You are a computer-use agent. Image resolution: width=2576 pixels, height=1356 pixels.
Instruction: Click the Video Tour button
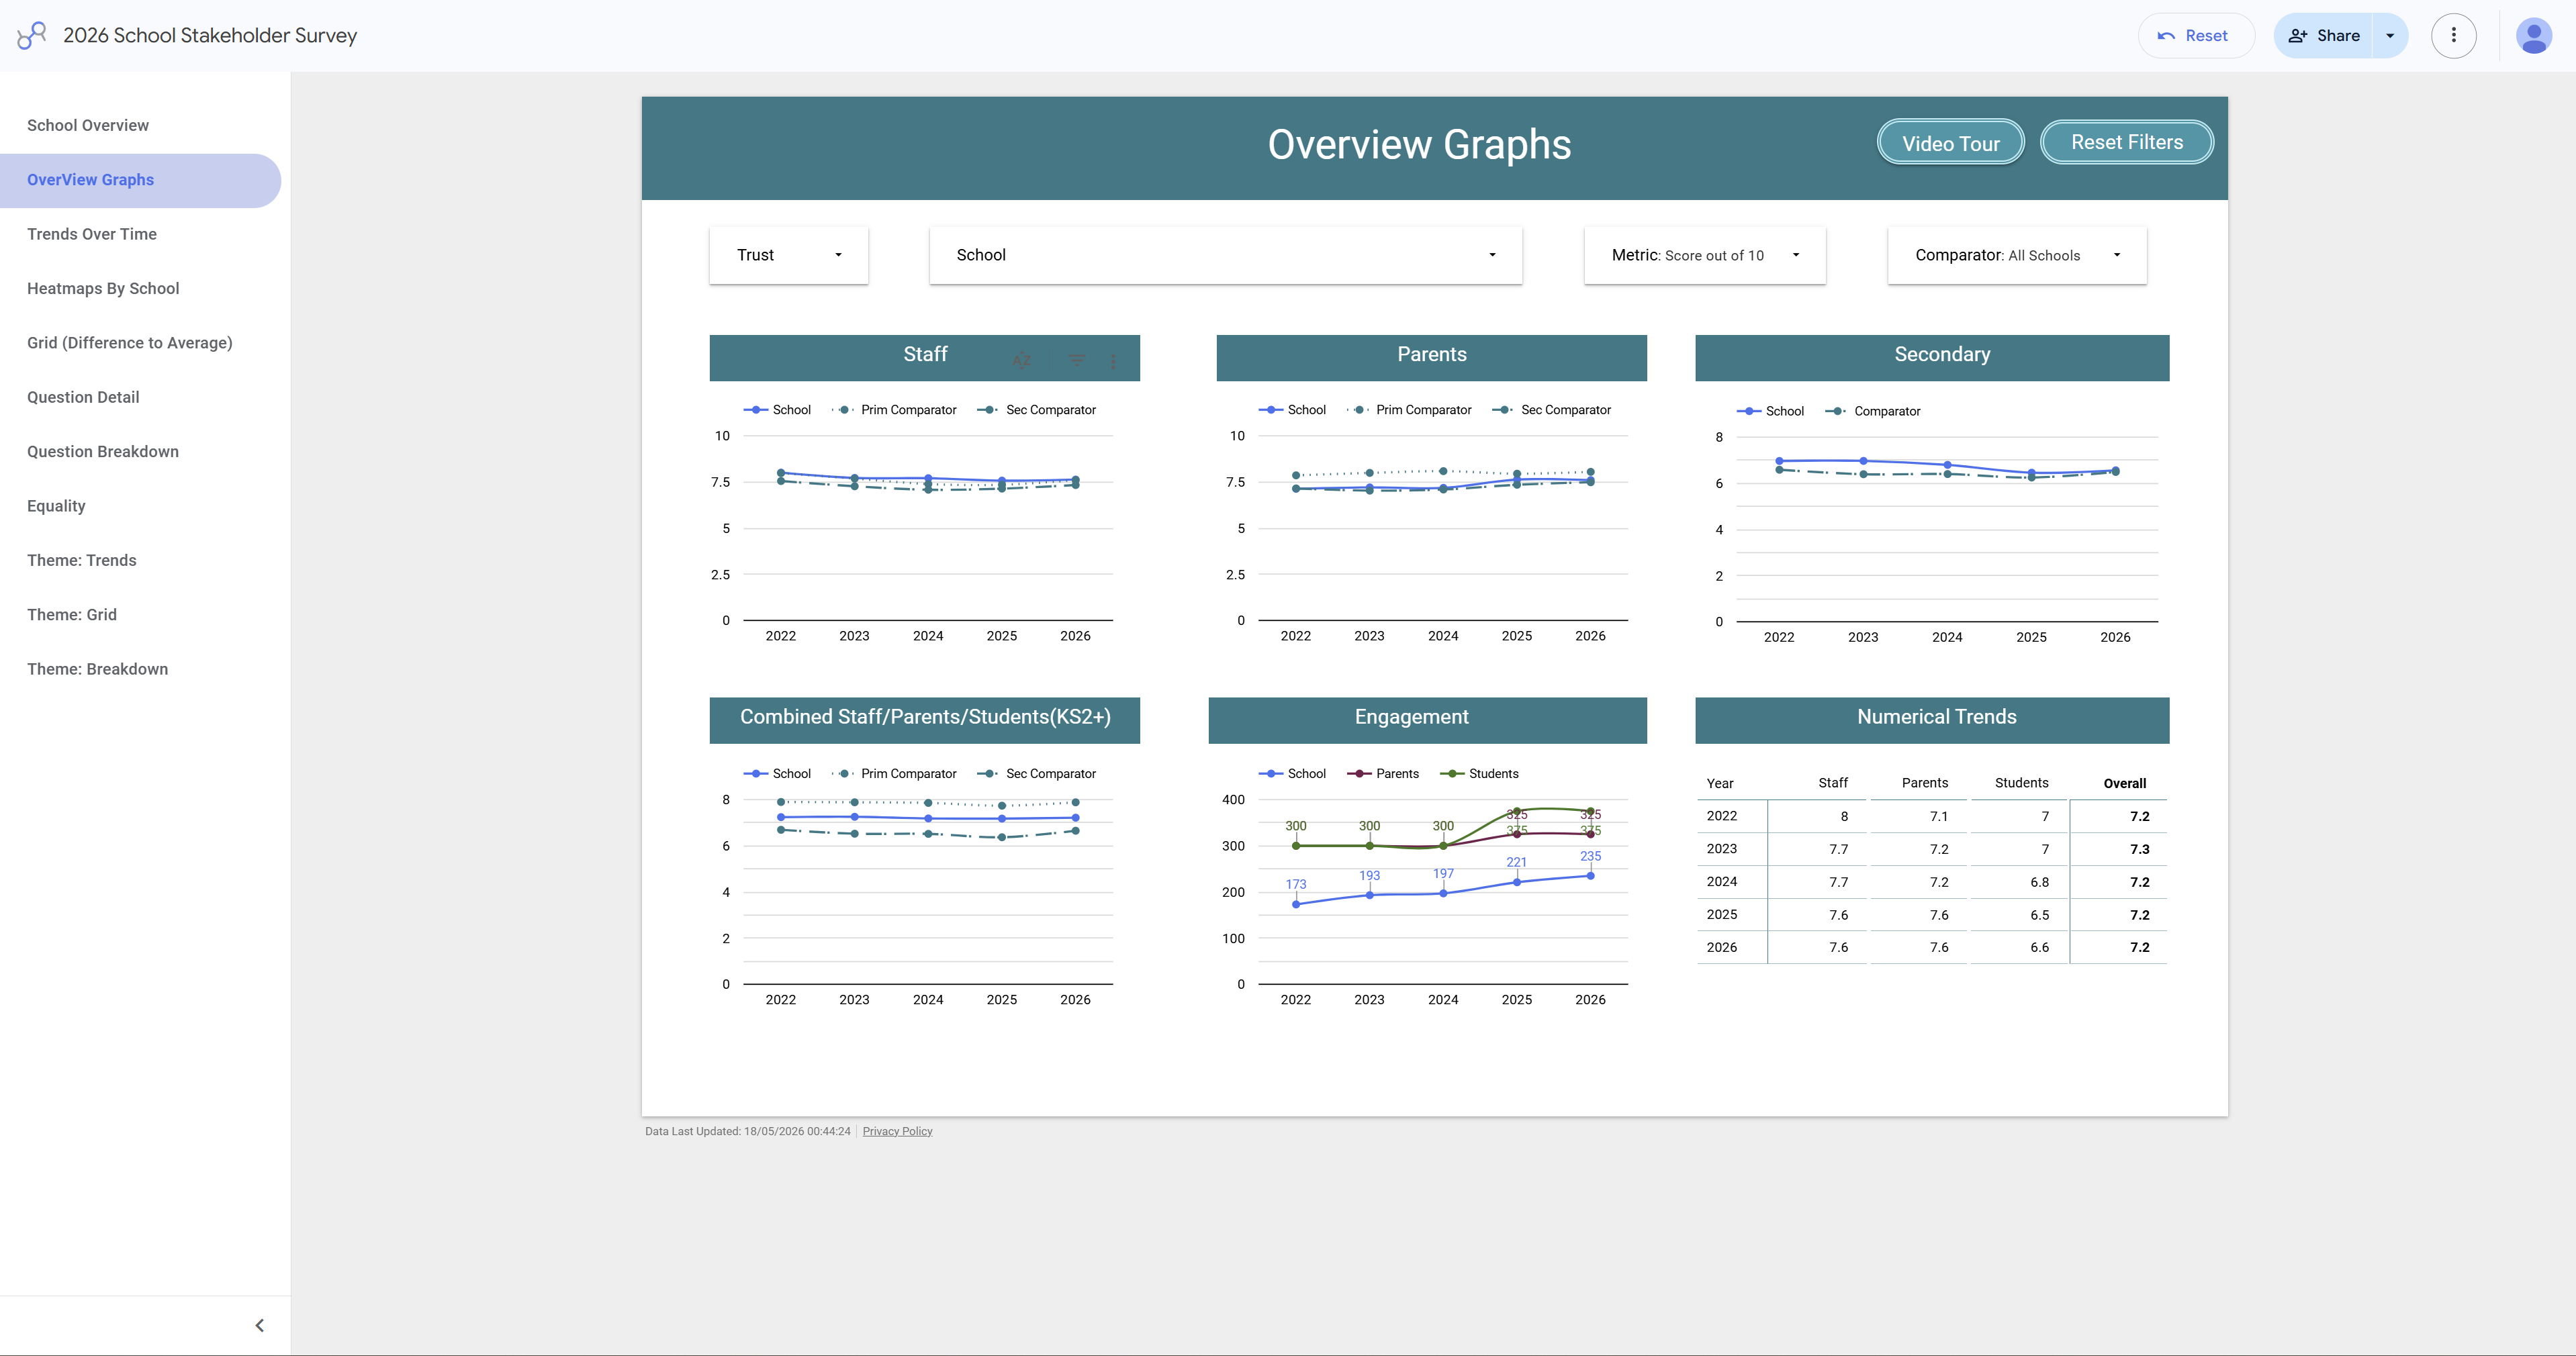tap(1950, 143)
